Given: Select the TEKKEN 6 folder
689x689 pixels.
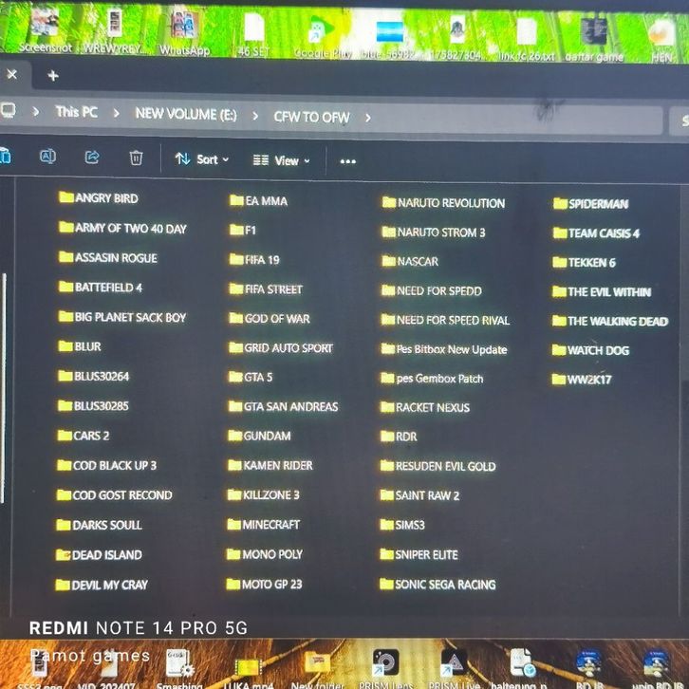Looking at the screenshot, I should point(591,263).
